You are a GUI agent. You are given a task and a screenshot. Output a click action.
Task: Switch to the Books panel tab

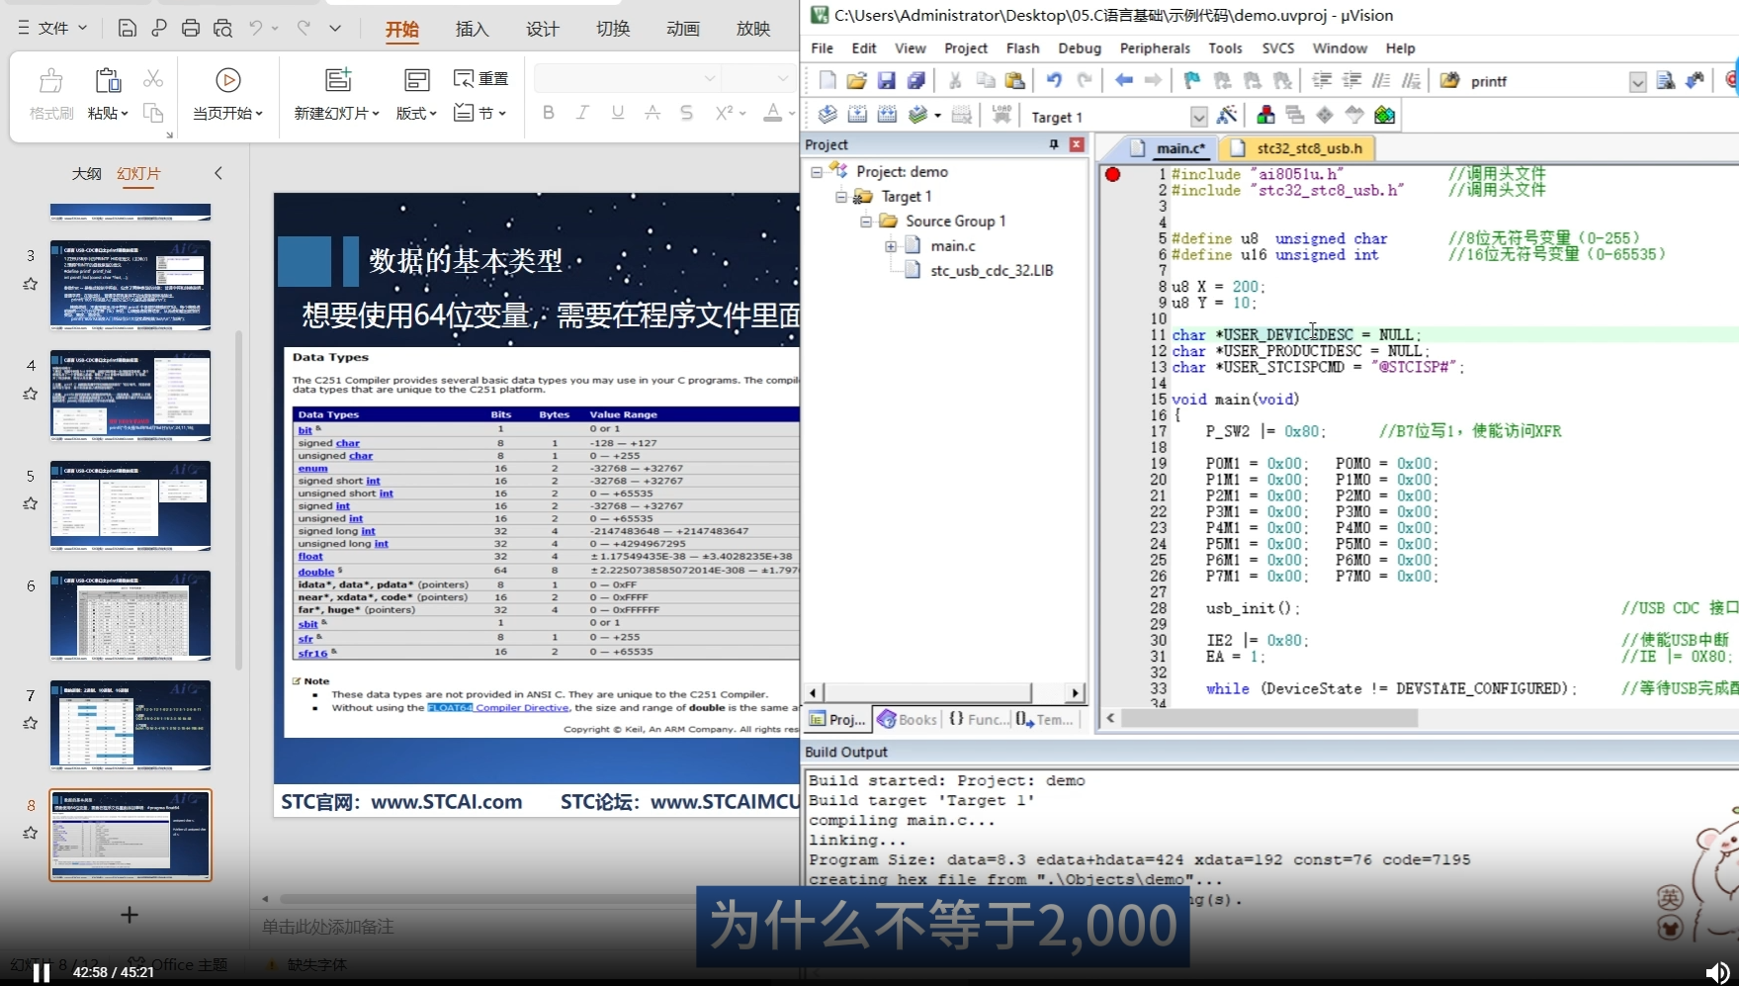pyautogui.click(x=908, y=719)
